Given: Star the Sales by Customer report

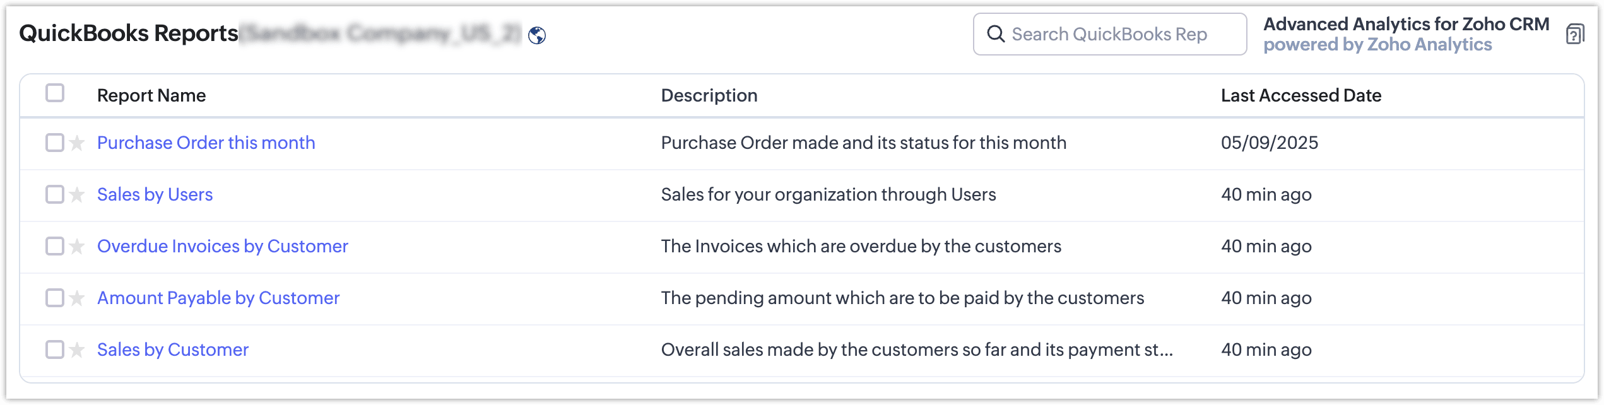Looking at the screenshot, I should pos(77,350).
